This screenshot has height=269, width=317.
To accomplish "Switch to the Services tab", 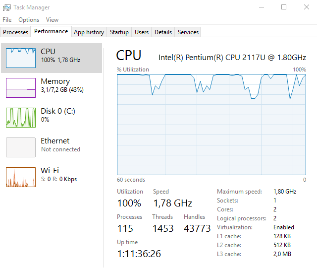I will (188, 32).
